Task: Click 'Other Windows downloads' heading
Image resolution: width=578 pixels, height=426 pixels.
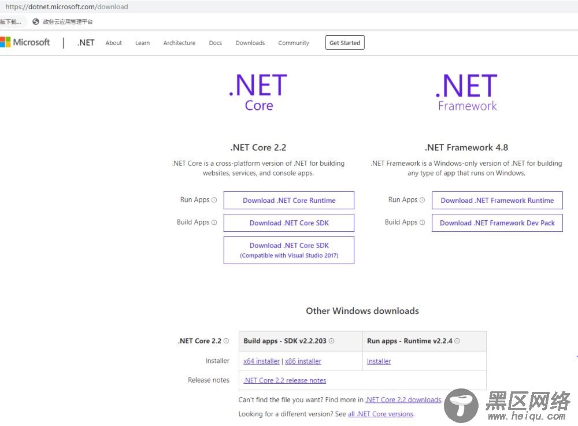Action: tap(362, 310)
